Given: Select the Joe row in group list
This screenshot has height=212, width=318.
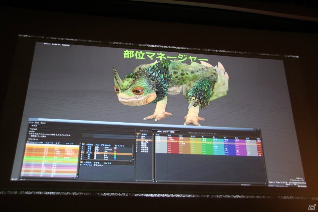Looking at the screenshot, I should point(107,151).
